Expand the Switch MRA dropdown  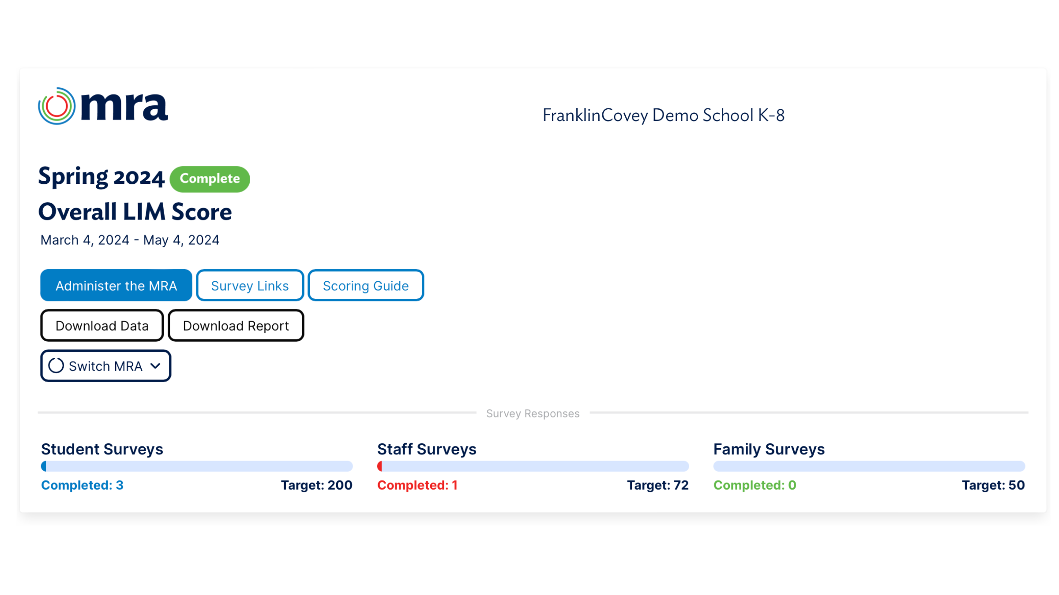tap(105, 365)
